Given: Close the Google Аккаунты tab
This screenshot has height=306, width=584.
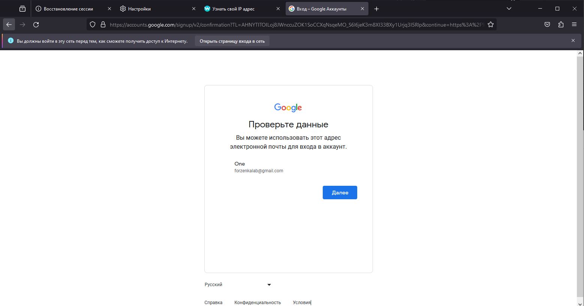Looking at the screenshot, I should tap(362, 9).
